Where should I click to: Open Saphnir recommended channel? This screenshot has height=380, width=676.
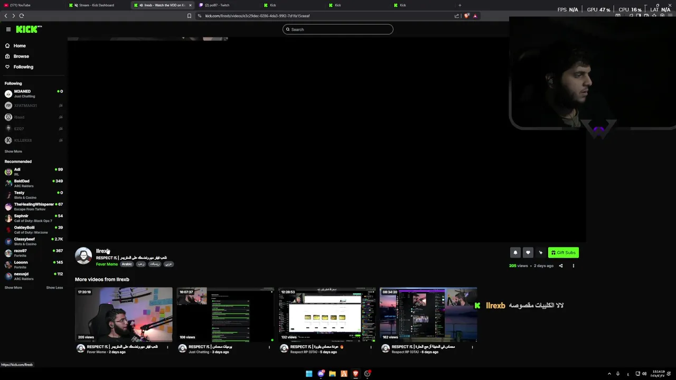pyautogui.click(x=34, y=218)
